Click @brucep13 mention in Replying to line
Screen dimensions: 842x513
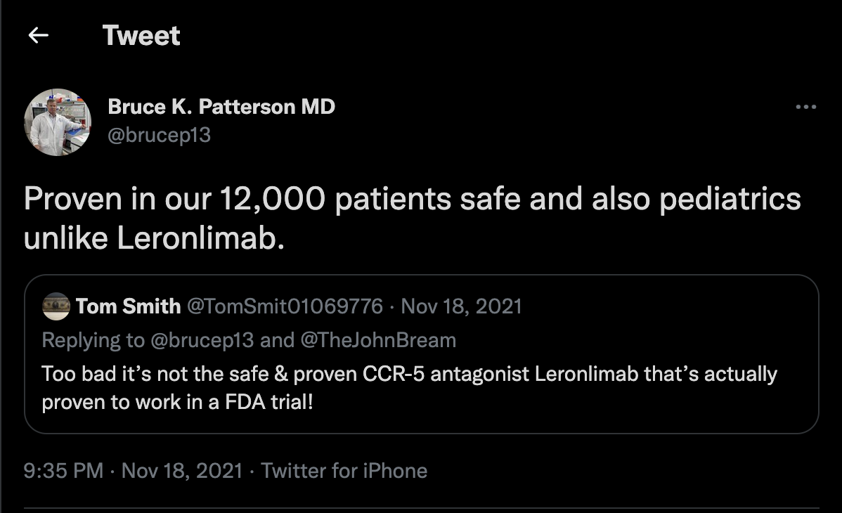pos(201,340)
